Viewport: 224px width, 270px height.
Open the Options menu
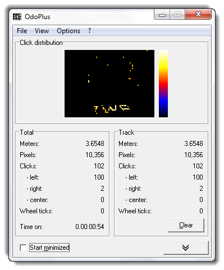tap(68, 31)
